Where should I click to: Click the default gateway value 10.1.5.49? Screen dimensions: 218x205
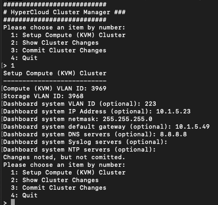[x=192, y=126]
